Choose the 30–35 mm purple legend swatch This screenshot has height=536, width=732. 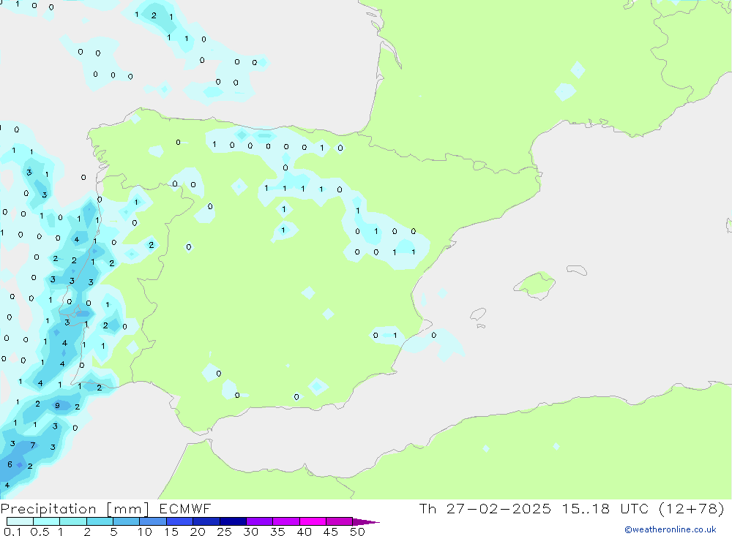259,521
